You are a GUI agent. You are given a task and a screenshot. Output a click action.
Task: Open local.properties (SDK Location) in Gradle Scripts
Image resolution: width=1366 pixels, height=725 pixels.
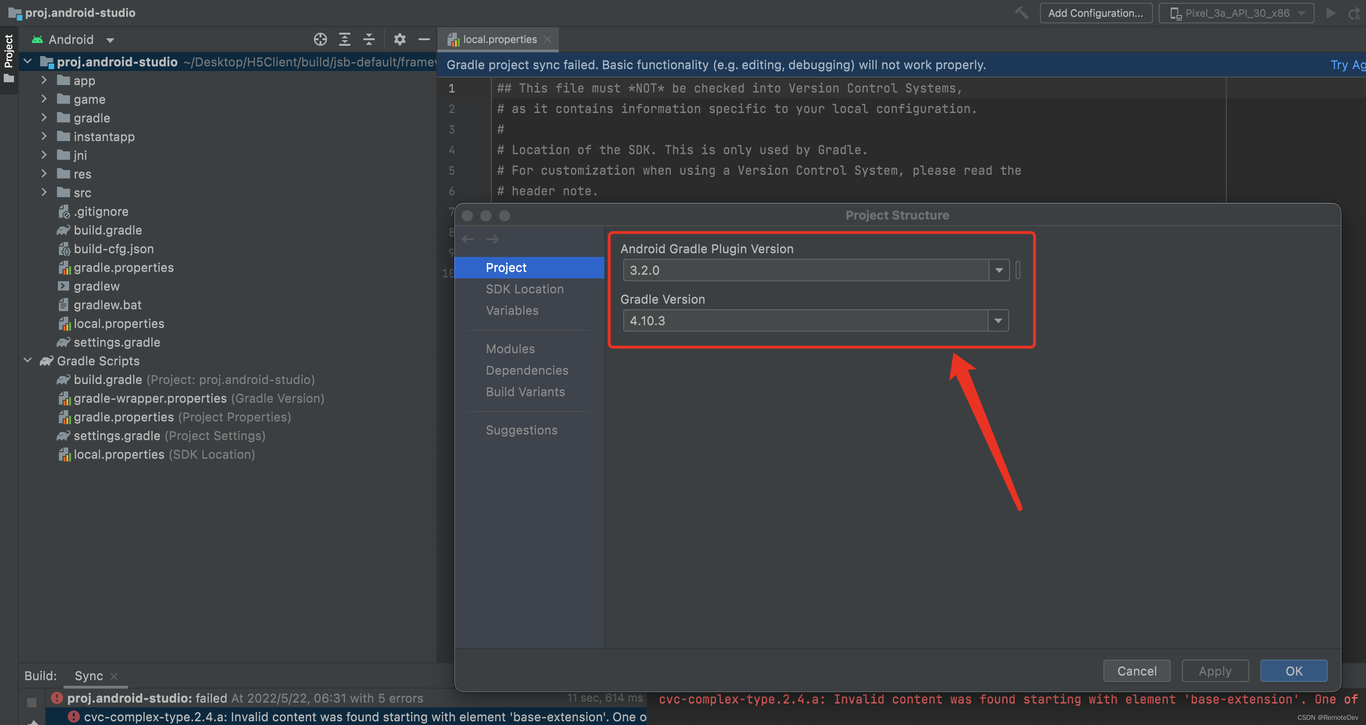coord(157,455)
